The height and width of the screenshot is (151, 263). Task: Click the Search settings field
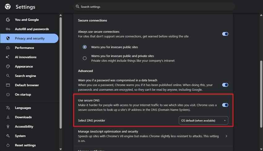[x=154, y=7]
